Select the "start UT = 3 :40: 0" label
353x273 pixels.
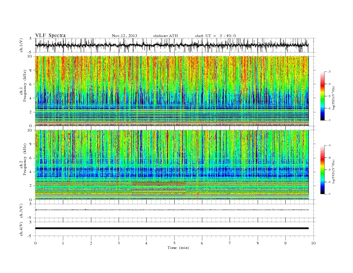tap(215, 36)
